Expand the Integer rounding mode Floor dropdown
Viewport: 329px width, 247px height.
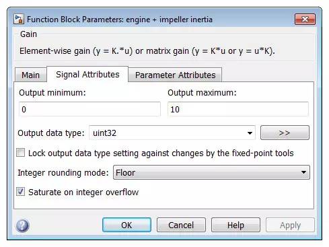pyautogui.click(x=211, y=172)
